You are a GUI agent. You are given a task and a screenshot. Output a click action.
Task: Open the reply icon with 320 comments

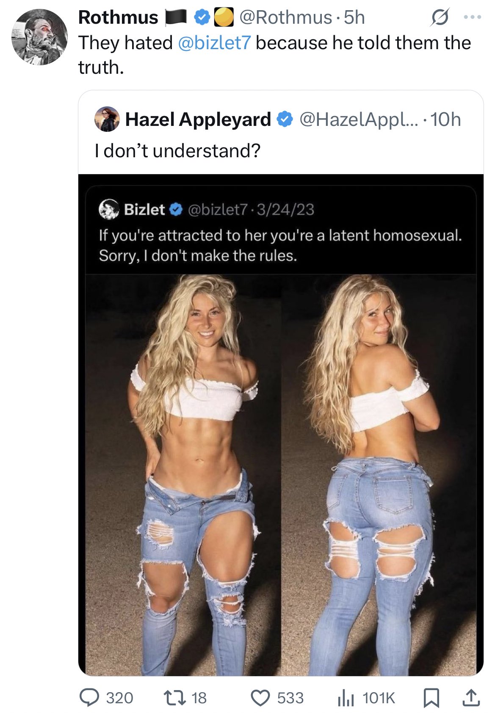(x=89, y=698)
